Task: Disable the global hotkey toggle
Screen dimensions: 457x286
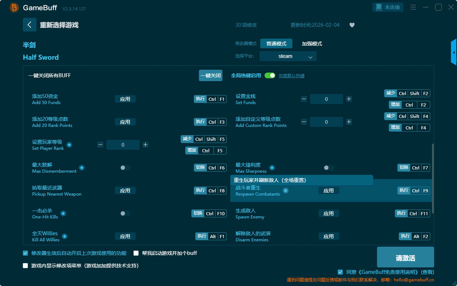Action: click(270, 75)
